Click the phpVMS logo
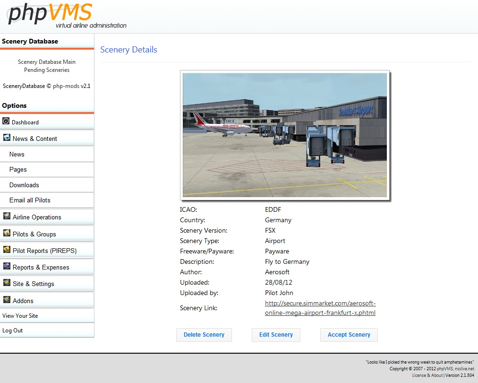This screenshot has height=383, width=478. (67, 16)
